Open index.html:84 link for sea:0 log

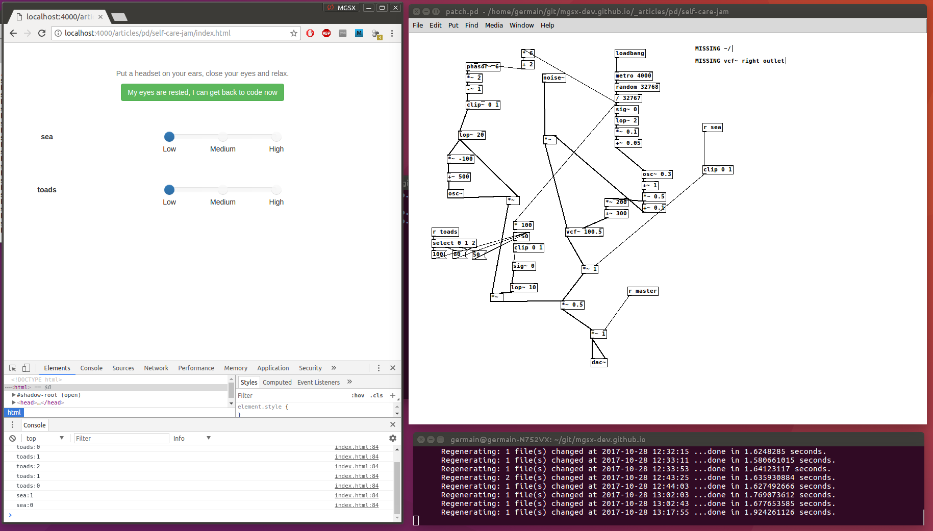[357, 505]
